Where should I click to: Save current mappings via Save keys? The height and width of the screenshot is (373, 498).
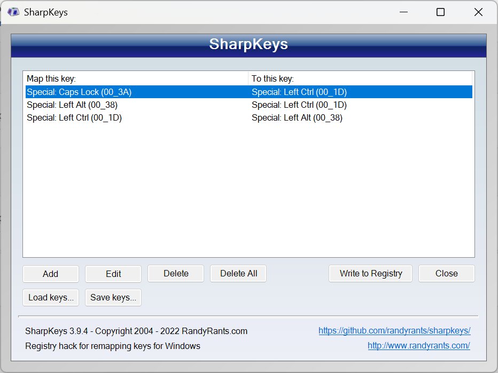pyautogui.click(x=113, y=297)
